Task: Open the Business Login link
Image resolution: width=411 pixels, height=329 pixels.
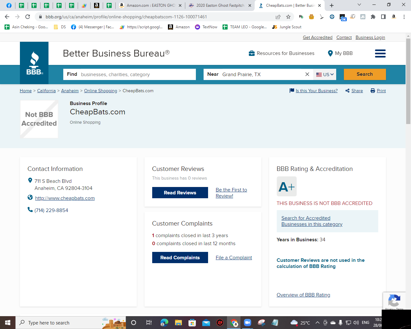Action: point(370,37)
